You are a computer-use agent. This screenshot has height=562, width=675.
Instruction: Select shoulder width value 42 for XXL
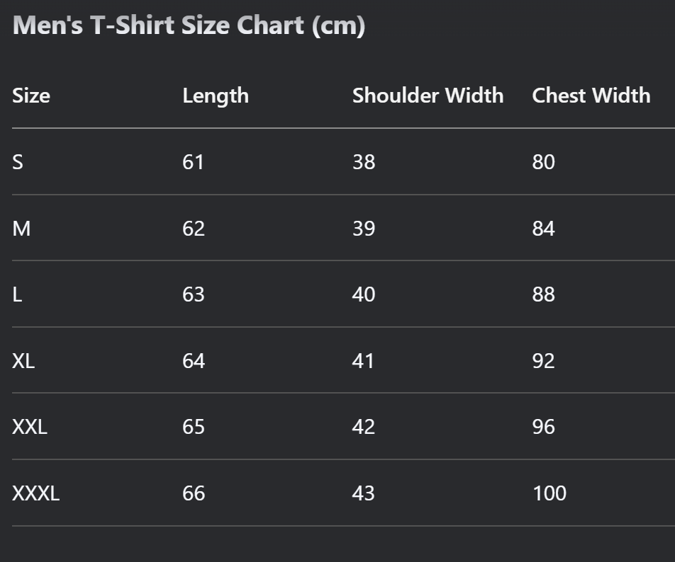pos(363,427)
